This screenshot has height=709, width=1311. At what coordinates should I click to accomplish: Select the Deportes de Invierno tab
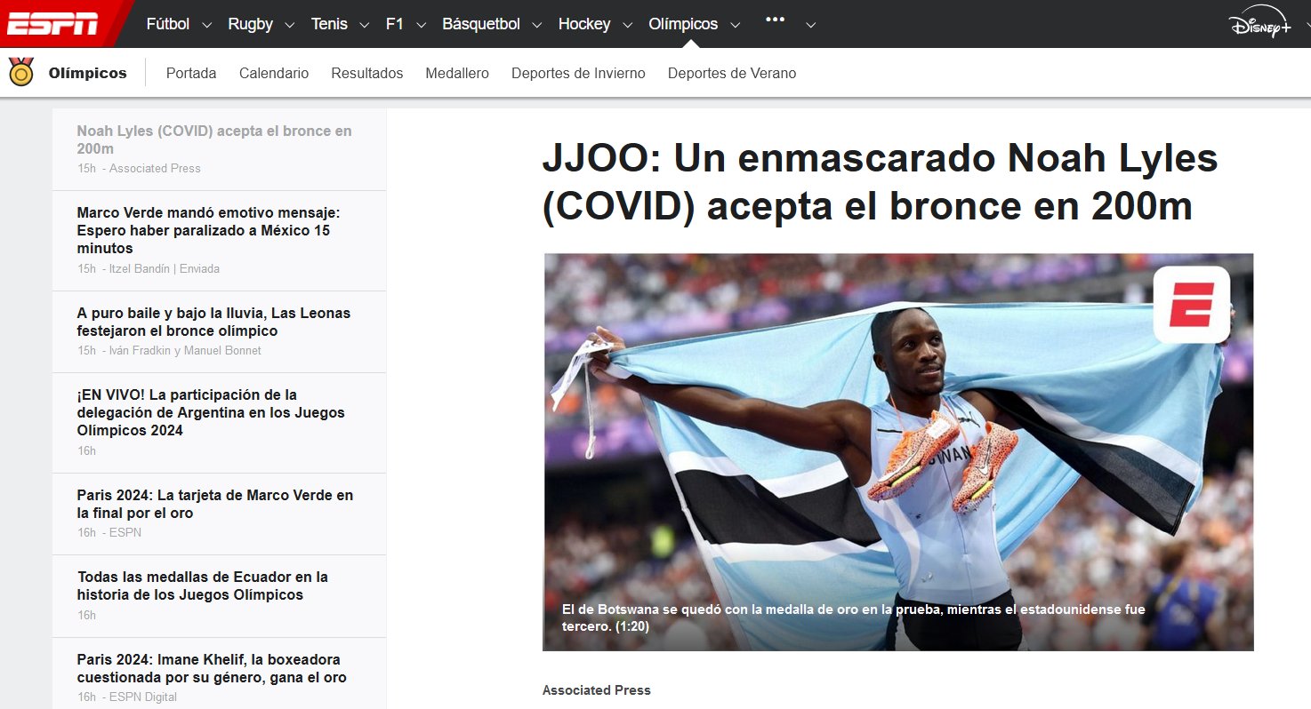click(x=578, y=73)
